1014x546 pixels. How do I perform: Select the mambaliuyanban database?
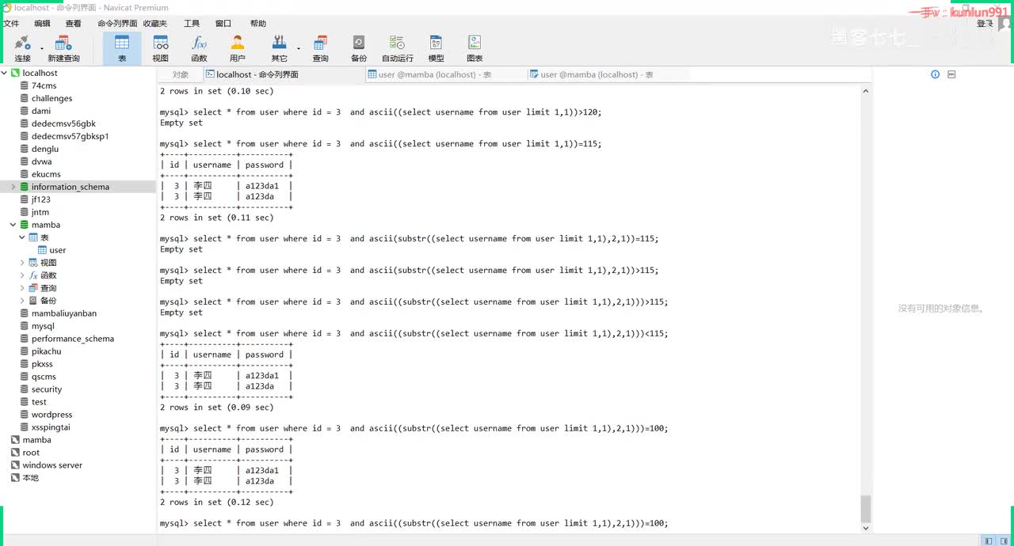(x=63, y=313)
